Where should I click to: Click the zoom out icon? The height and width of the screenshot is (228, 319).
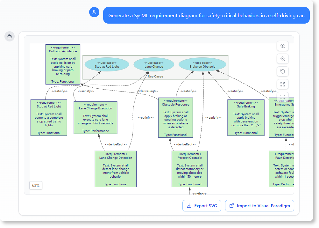click(x=282, y=59)
